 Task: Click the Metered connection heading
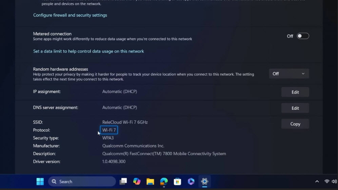(52, 34)
